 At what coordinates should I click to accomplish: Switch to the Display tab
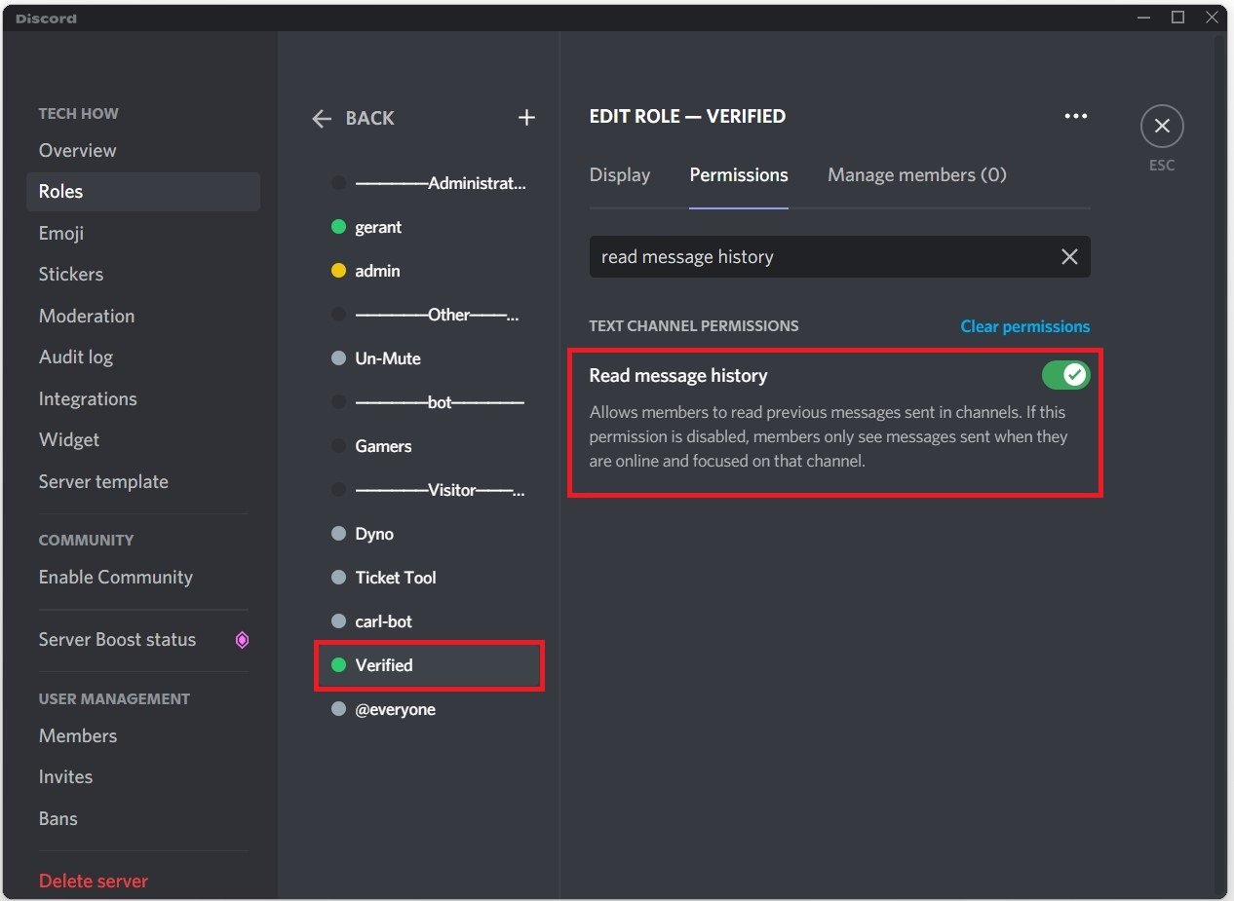(619, 175)
